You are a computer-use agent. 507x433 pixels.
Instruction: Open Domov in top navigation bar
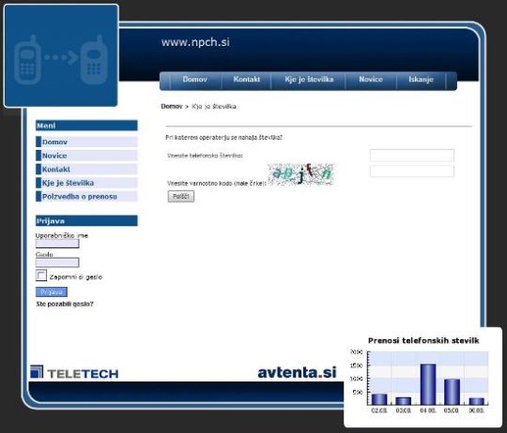tap(194, 80)
